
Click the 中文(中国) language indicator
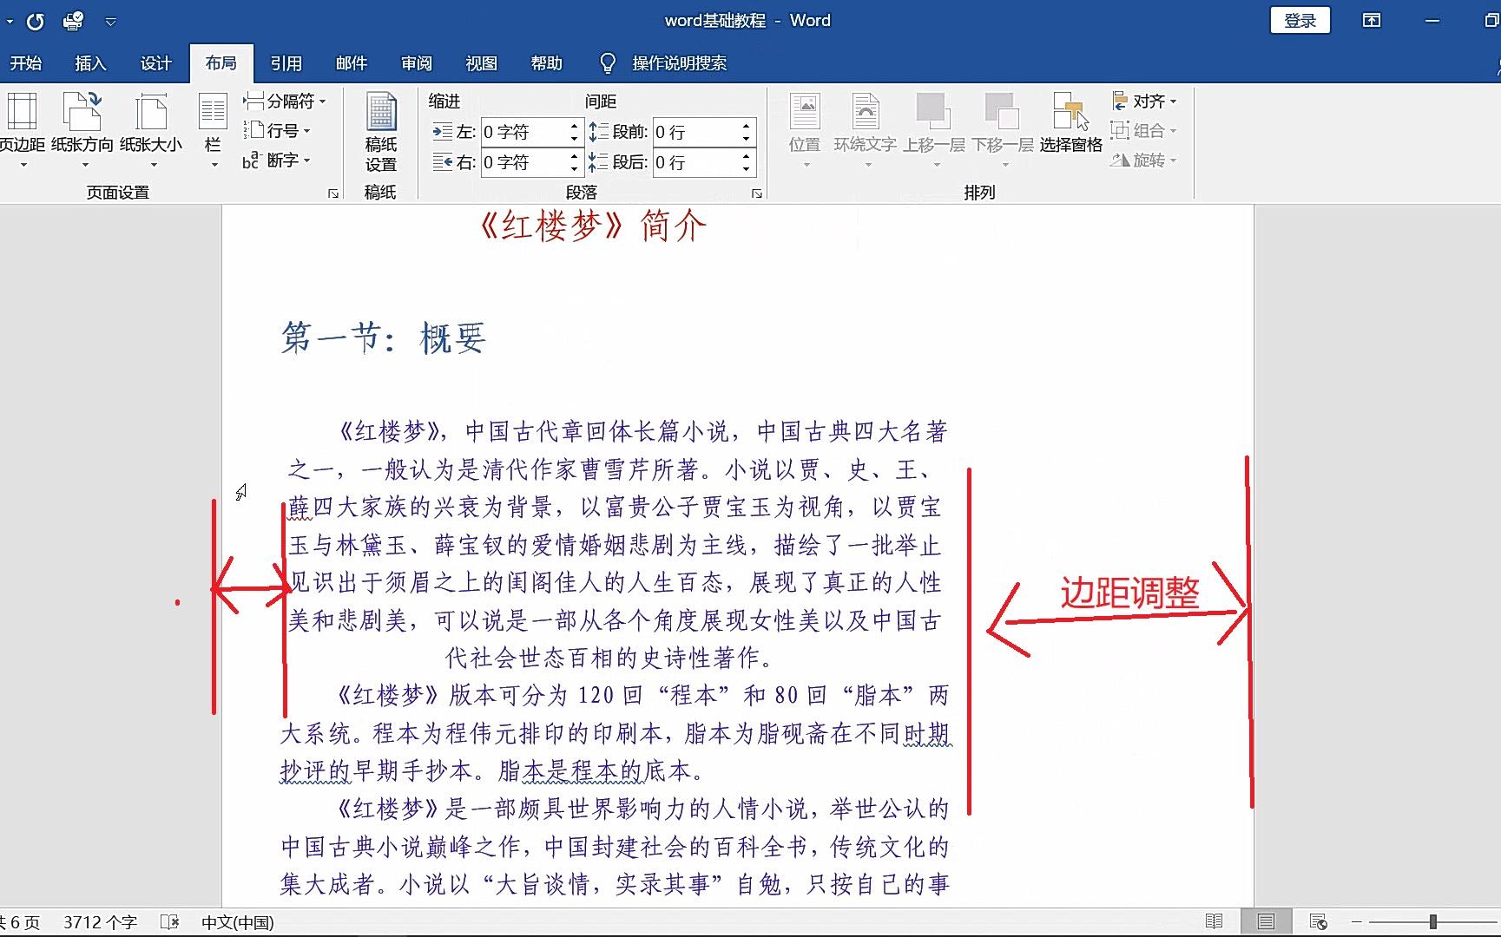(237, 922)
